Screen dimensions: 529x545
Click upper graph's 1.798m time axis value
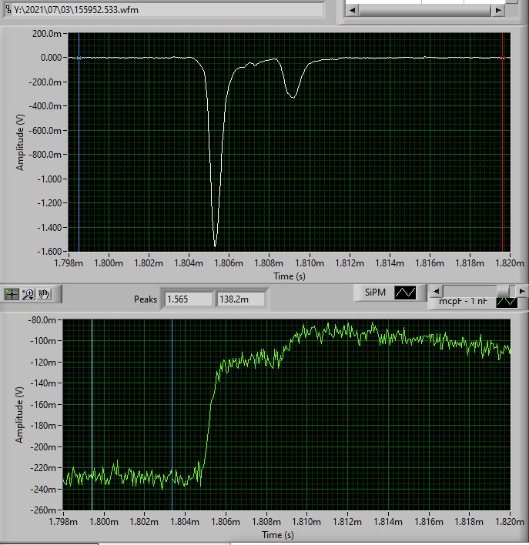point(69,263)
